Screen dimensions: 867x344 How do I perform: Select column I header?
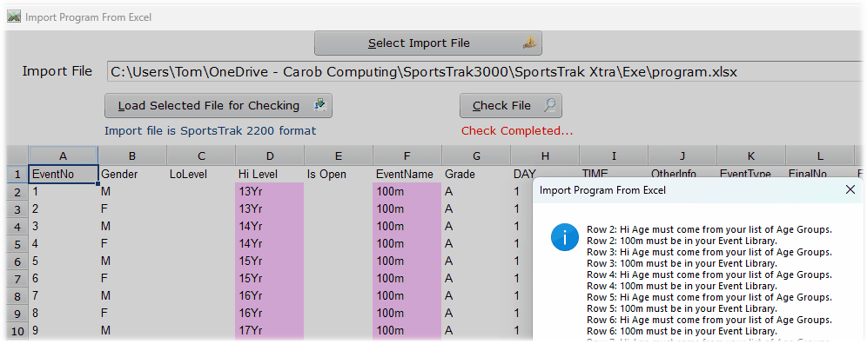click(614, 156)
